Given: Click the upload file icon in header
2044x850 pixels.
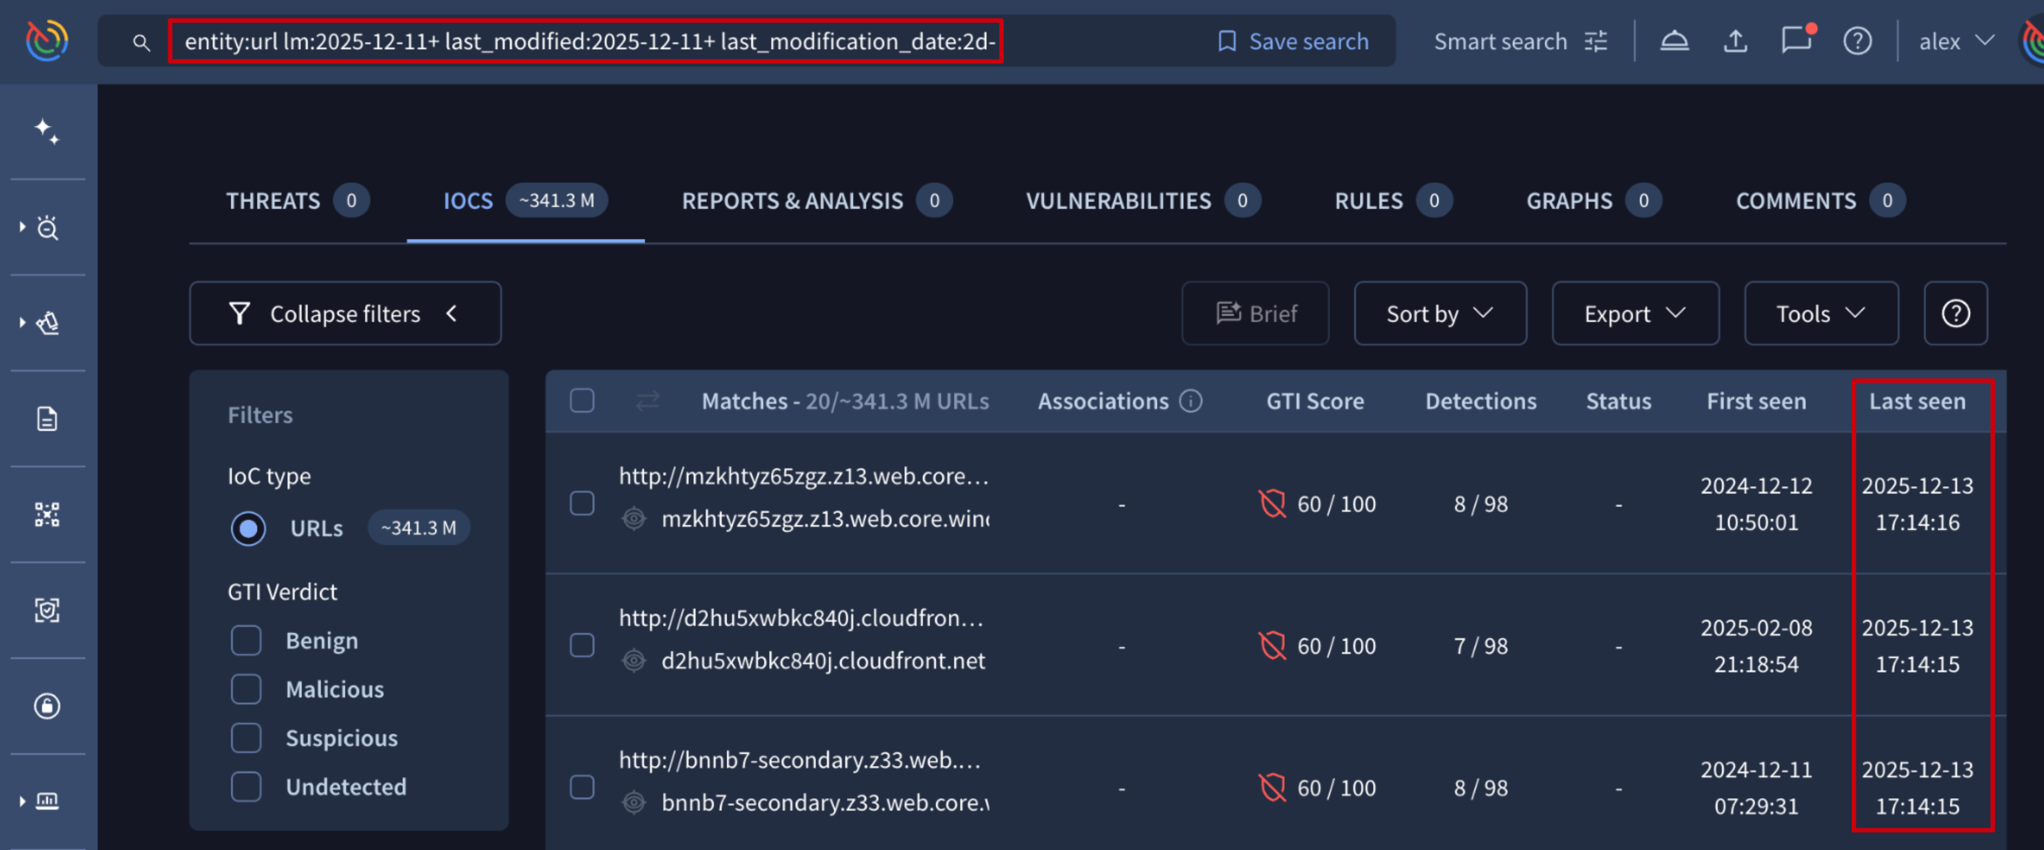Looking at the screenshot, I should point(1735,41).
